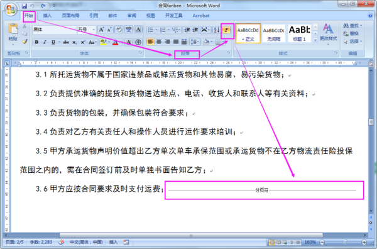
Task: Open the Office round logo button
Action: pyautogui.click(x=11, y=9)
